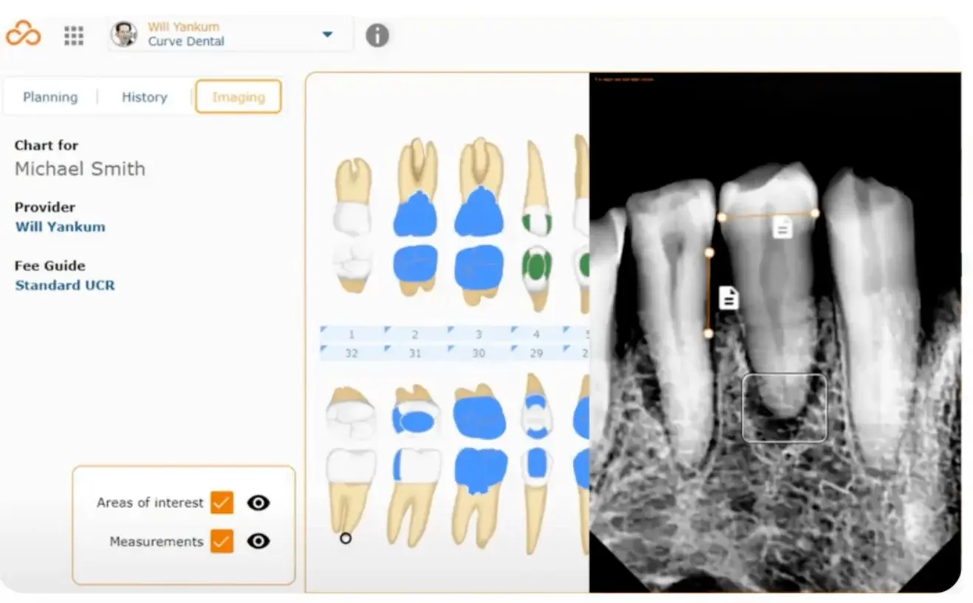The width and height of the screenshot is (973, 603).
Task: Open provider Will Yankum link
Action: click(60, 227)
